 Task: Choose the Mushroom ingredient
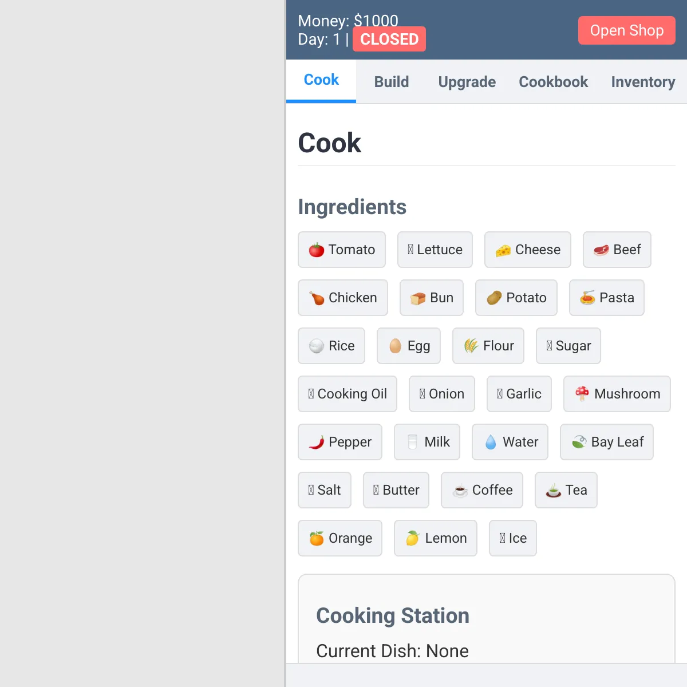617,394
